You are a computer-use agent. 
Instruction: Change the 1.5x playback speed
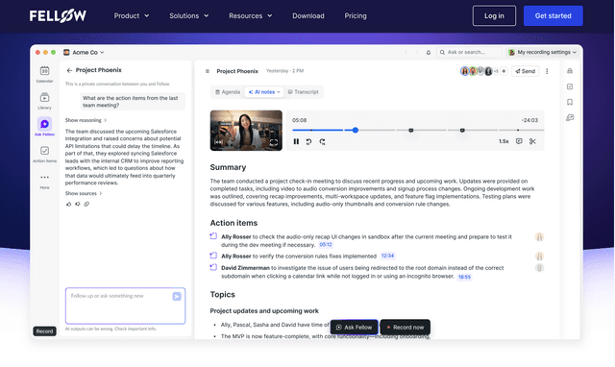point(504,141)
